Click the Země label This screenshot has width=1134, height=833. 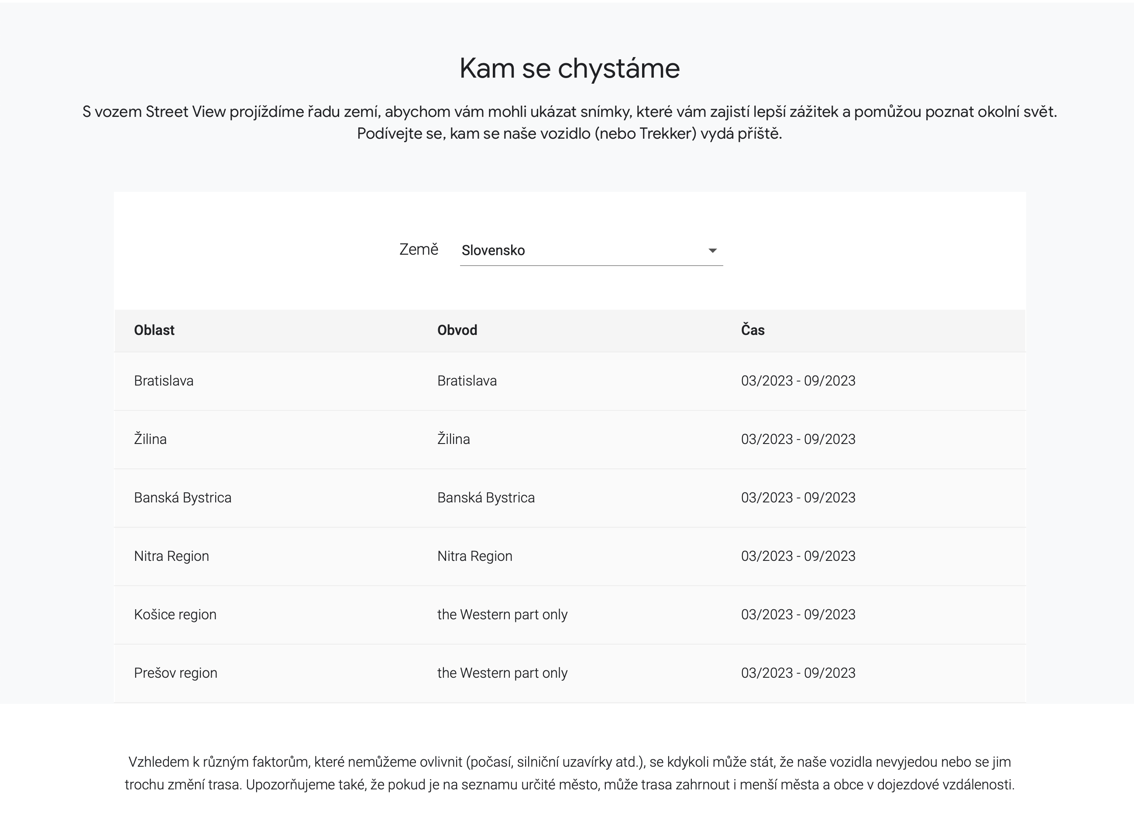[418, 249]
